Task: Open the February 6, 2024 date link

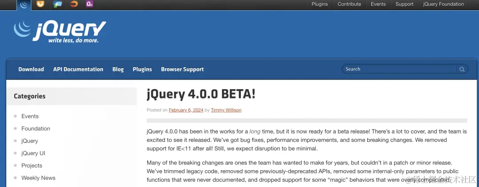Action: tap(186, 110)
